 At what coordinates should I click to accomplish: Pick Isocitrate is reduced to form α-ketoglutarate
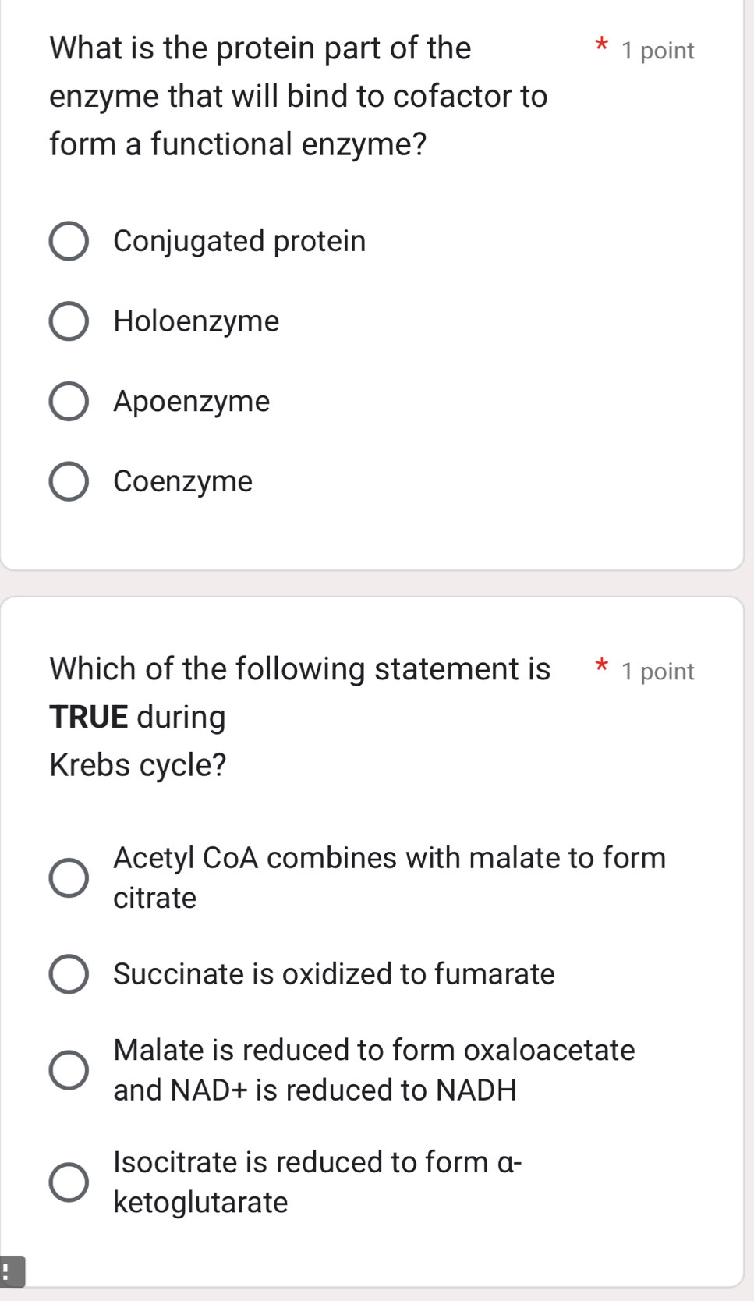pyautogui.click(x=68, y=1181)
